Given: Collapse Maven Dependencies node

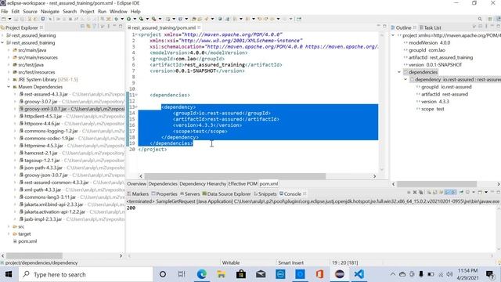Looking at the screenshot, I should pyautogui.click(x=9, y=87).
